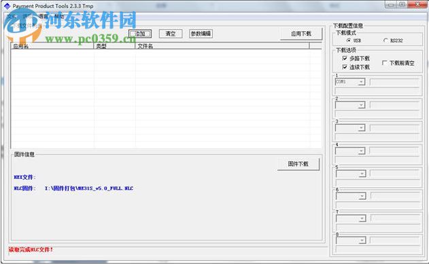Select the USB download mode radio button

tap(349, 41)
